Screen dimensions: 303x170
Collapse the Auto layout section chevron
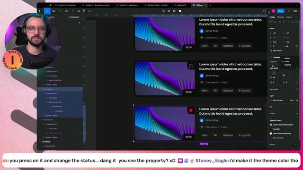click(x=297, y=68)
